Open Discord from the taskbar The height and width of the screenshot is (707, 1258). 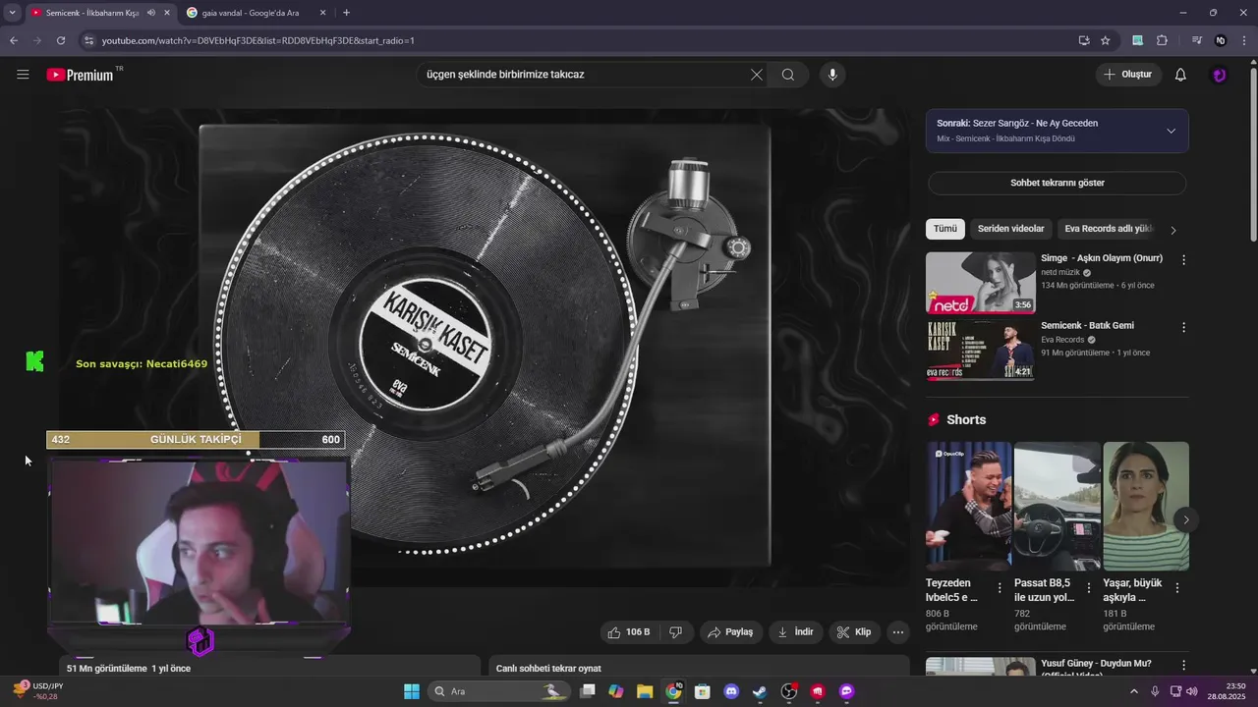click(x=731, y=691)
